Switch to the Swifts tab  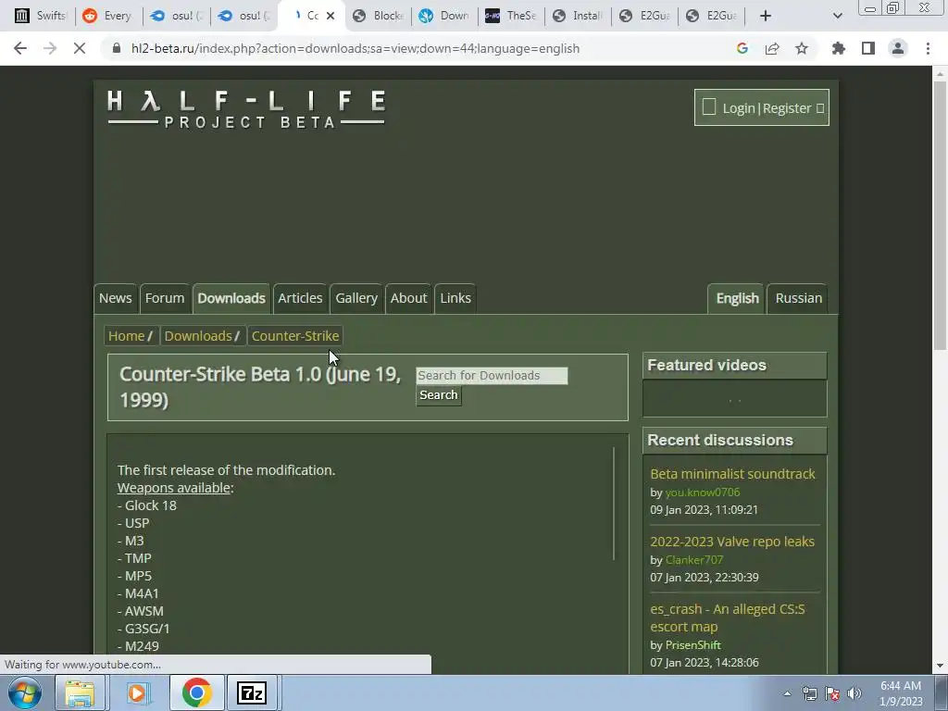coord(40,16)
